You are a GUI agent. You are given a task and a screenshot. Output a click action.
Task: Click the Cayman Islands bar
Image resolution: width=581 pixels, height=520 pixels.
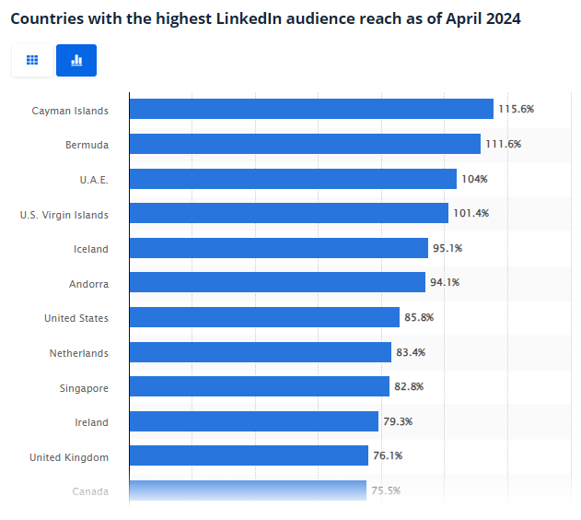pos(311,109)
